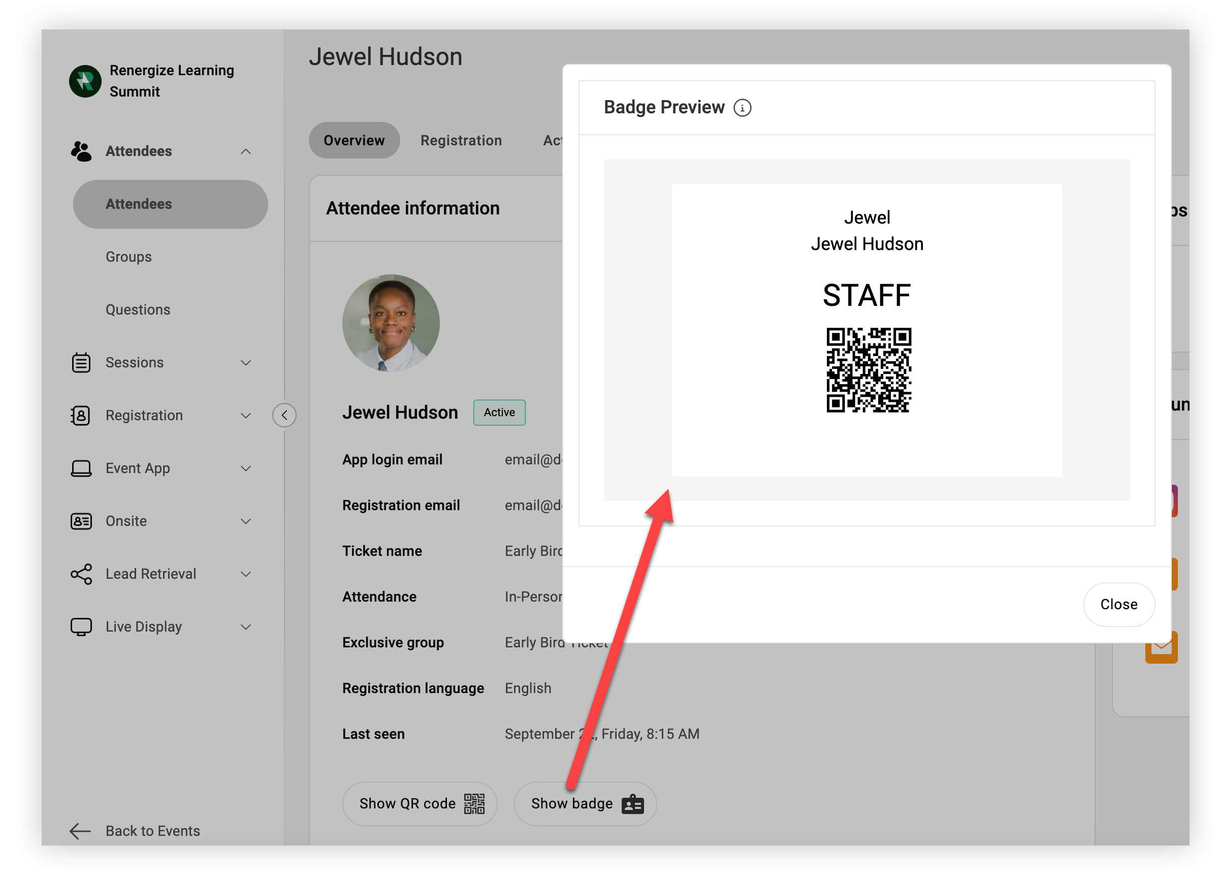Click the QR code on the badge preview
The image size is (1219, 875).
(x=869, y=370)
